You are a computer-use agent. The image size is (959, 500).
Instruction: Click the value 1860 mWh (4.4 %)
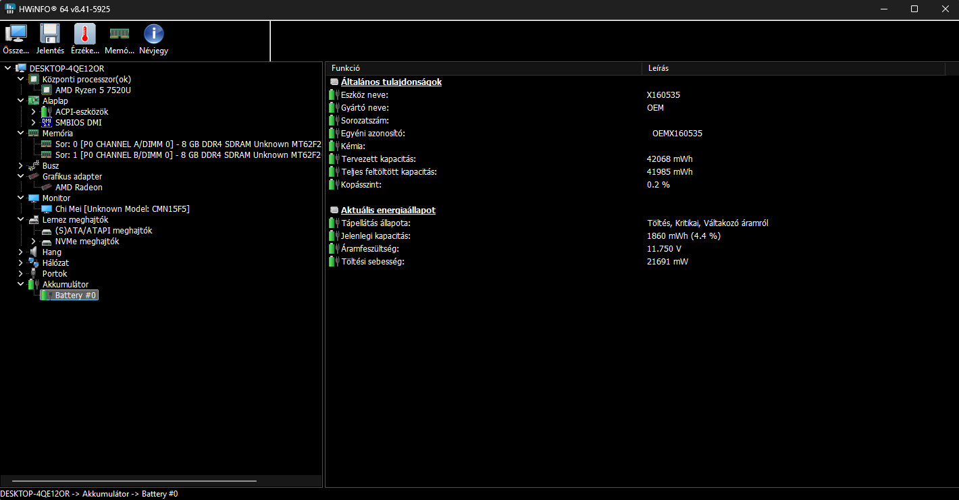pyautogui.click(x=683, y=236)
